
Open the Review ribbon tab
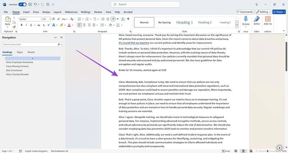point(98,12)
